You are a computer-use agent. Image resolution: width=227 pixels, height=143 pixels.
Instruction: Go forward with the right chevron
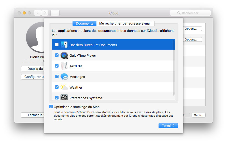click(45, 13)
